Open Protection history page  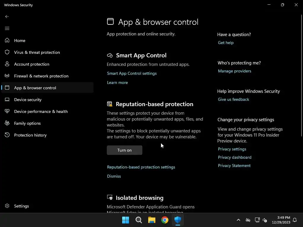tap(47, 135)
